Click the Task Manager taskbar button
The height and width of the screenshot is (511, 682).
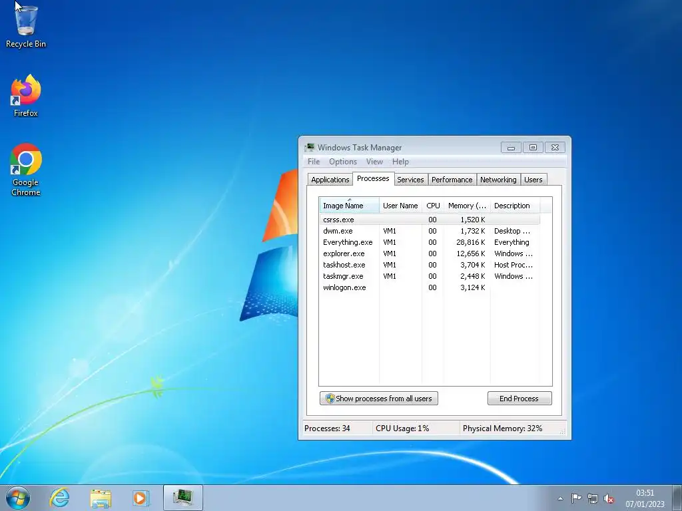pos(183,498)
